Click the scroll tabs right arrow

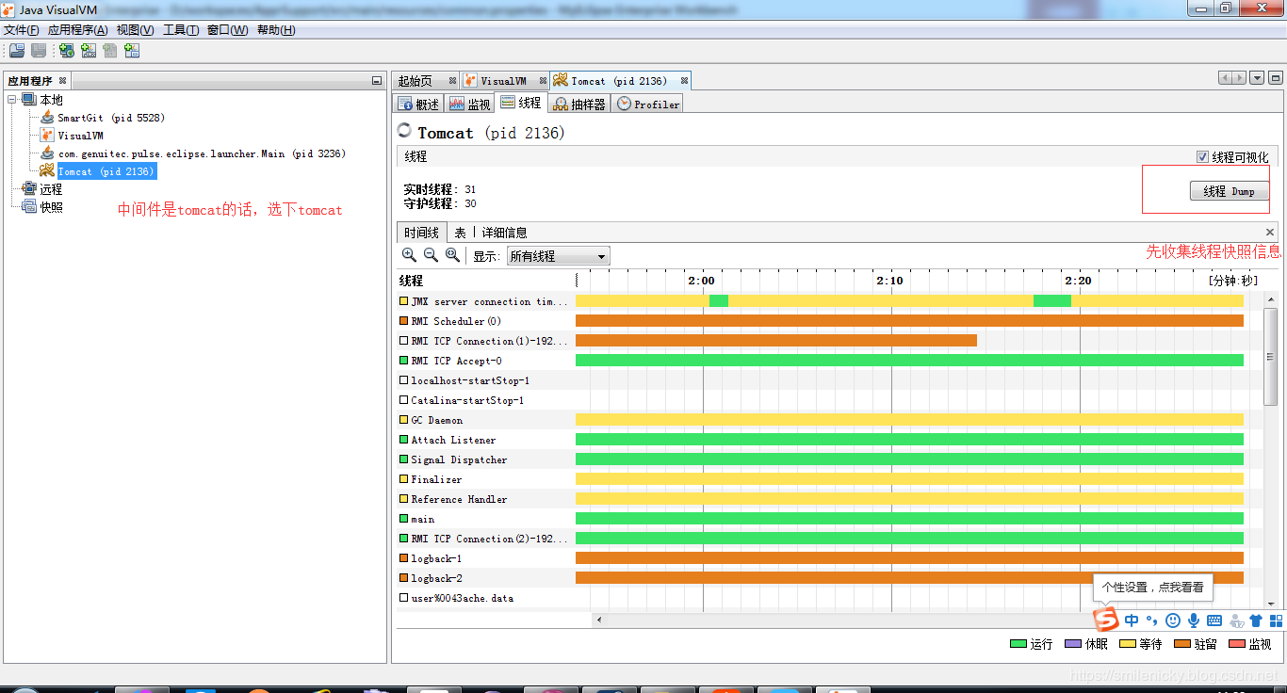click(1239, 78)
